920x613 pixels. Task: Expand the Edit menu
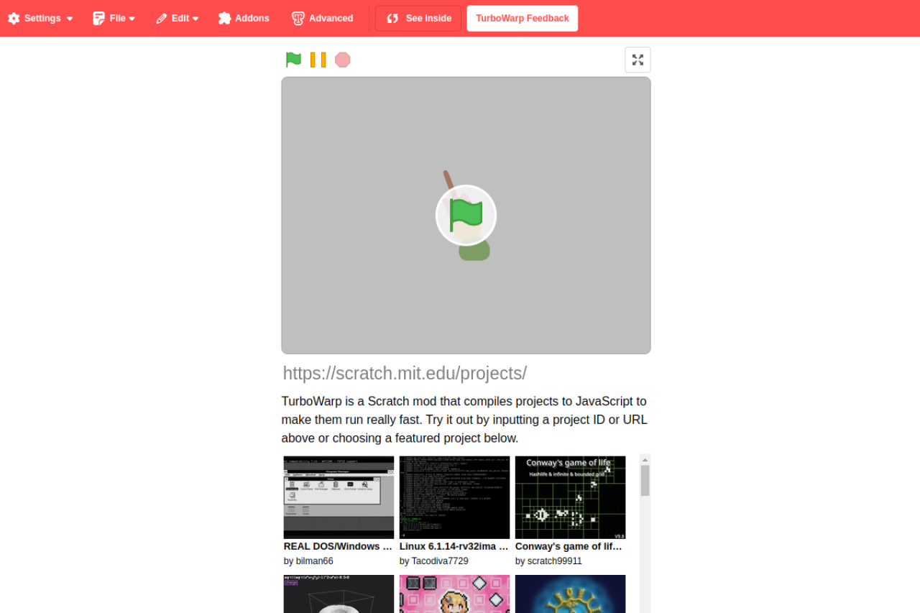coord(178,19)
